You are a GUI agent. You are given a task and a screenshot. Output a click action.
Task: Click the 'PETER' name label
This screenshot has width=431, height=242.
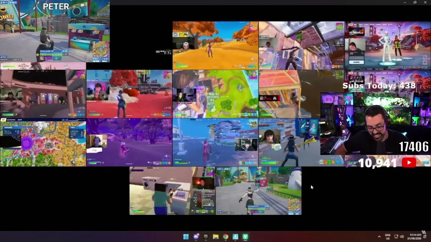click(x=56, y=6)
